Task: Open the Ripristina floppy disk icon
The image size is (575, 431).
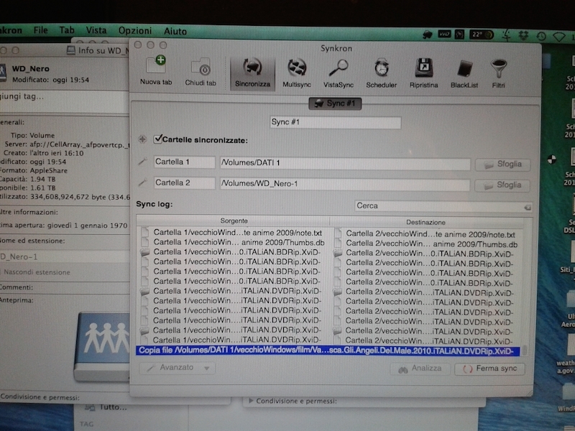Action: click(x=423, y=74)
